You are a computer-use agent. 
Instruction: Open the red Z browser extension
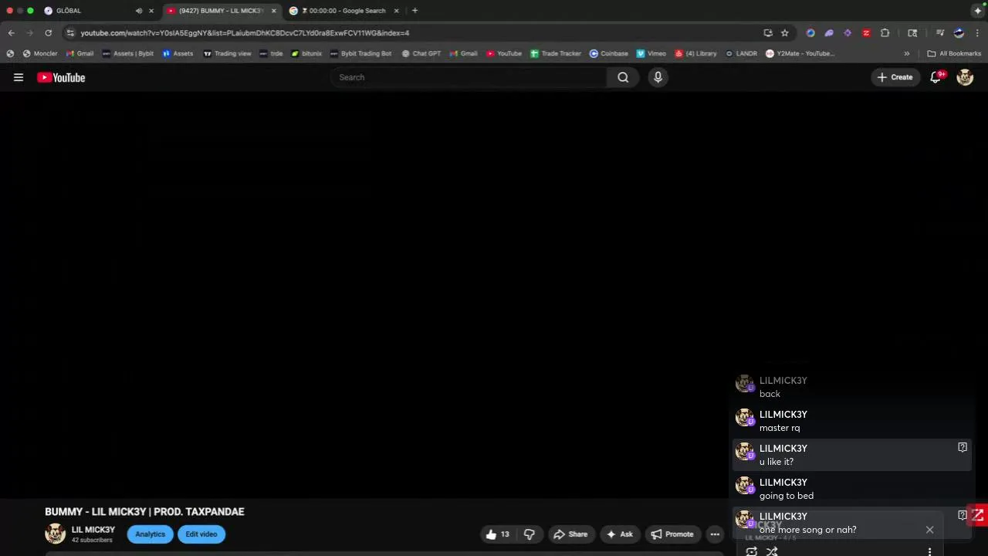[x=866, y=33]
